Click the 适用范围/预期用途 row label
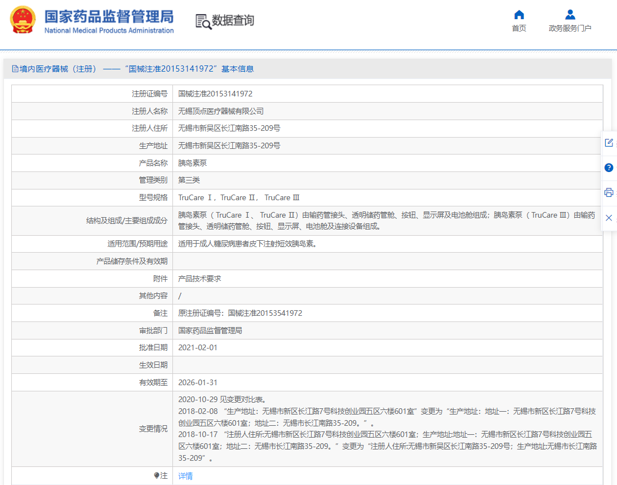617x485 pixels. (137, 244)
